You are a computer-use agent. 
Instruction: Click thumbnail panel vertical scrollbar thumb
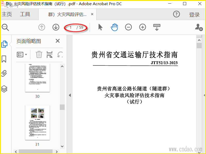(x=62, y=107)
